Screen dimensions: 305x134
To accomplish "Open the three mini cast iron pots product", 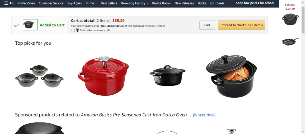I will [39, 76].
